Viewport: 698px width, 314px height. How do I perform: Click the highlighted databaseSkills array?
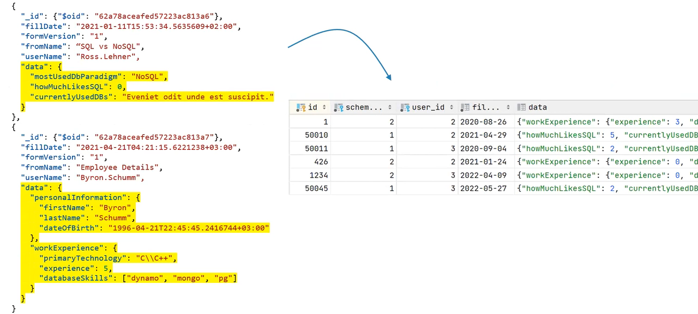point(180,278)
